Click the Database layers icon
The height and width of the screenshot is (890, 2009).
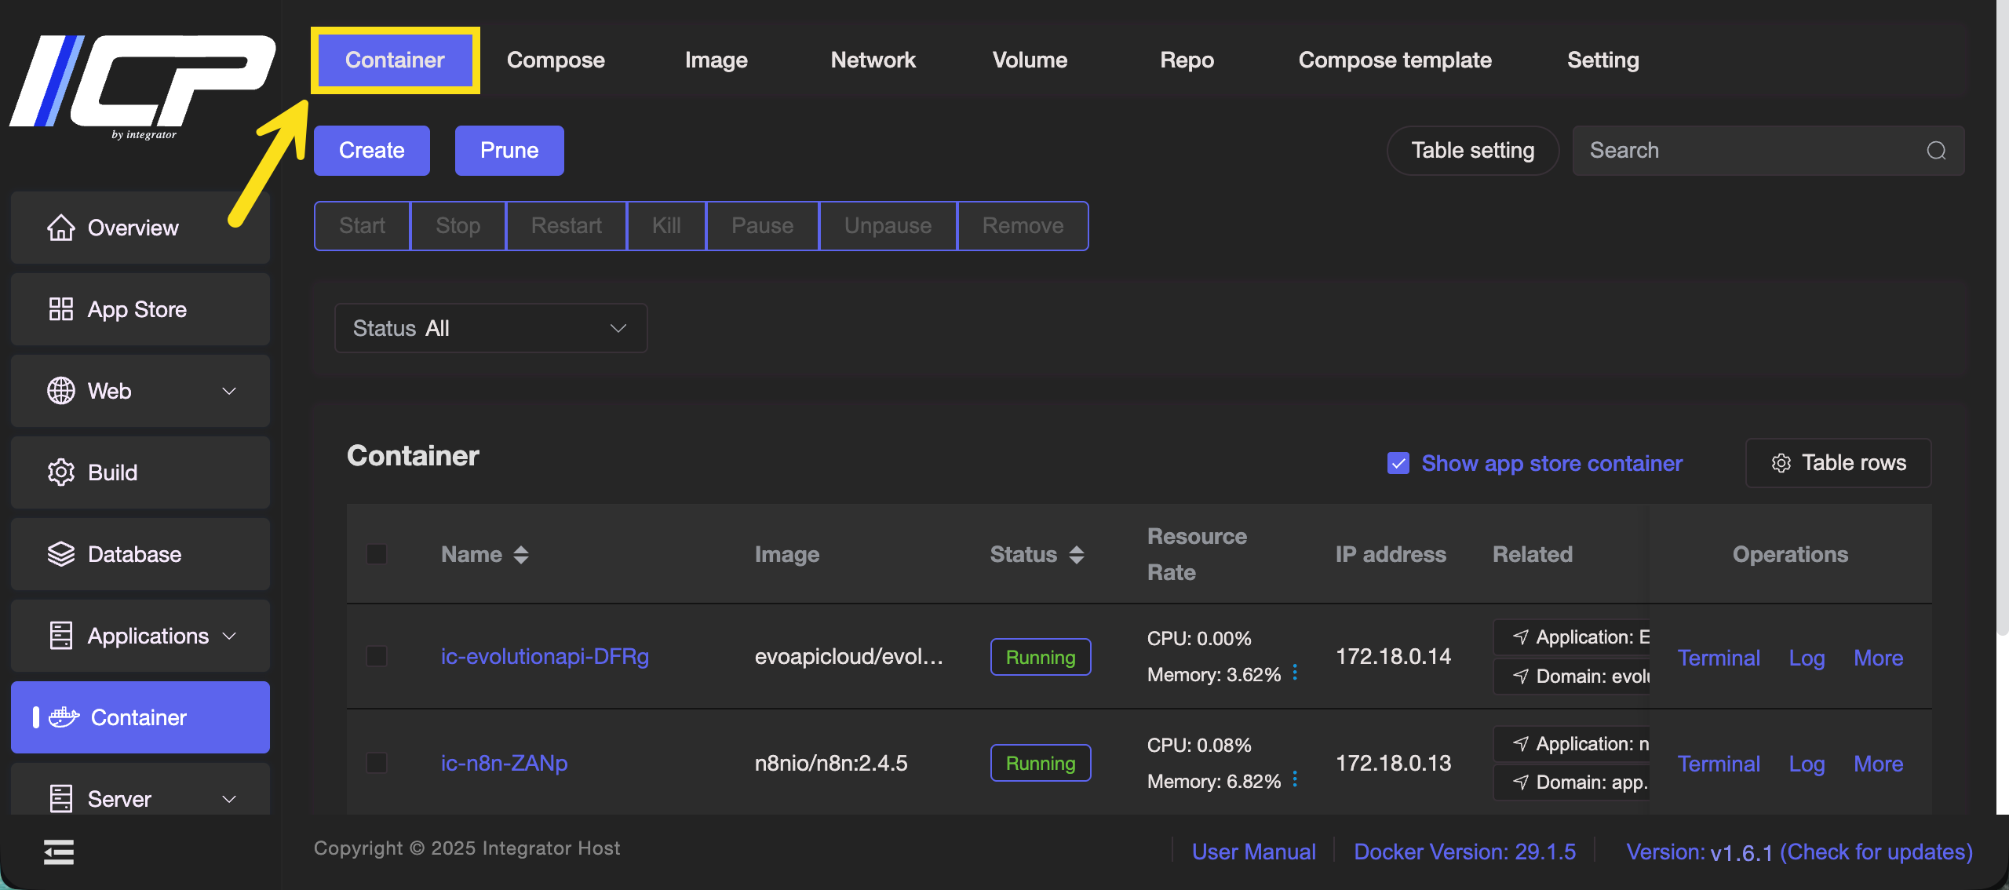coord(60,554)
